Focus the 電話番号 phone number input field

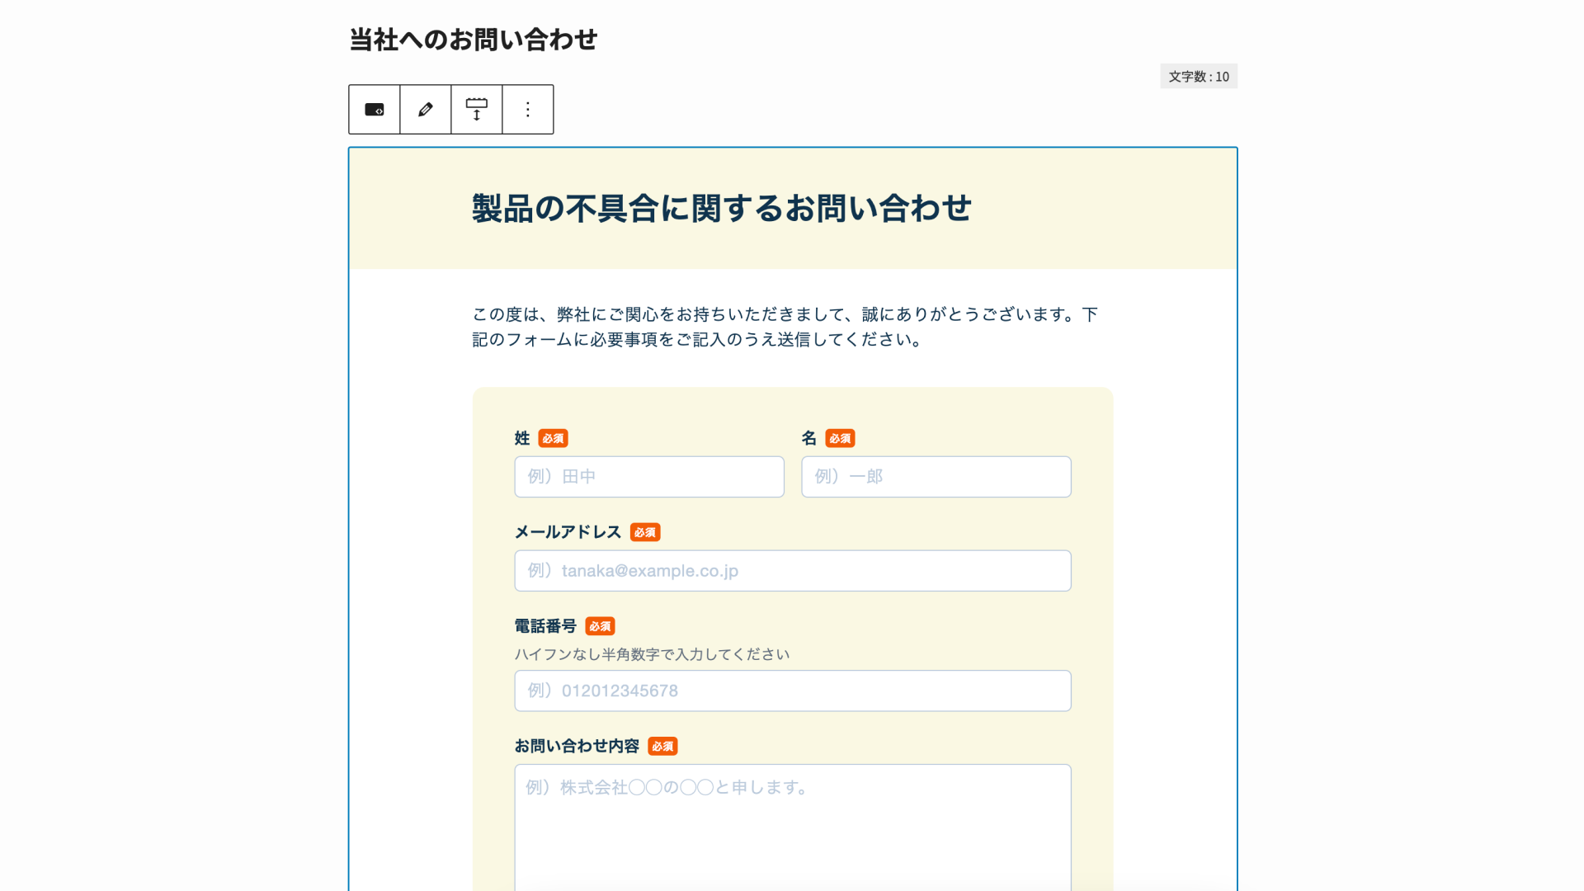(792, 691)
